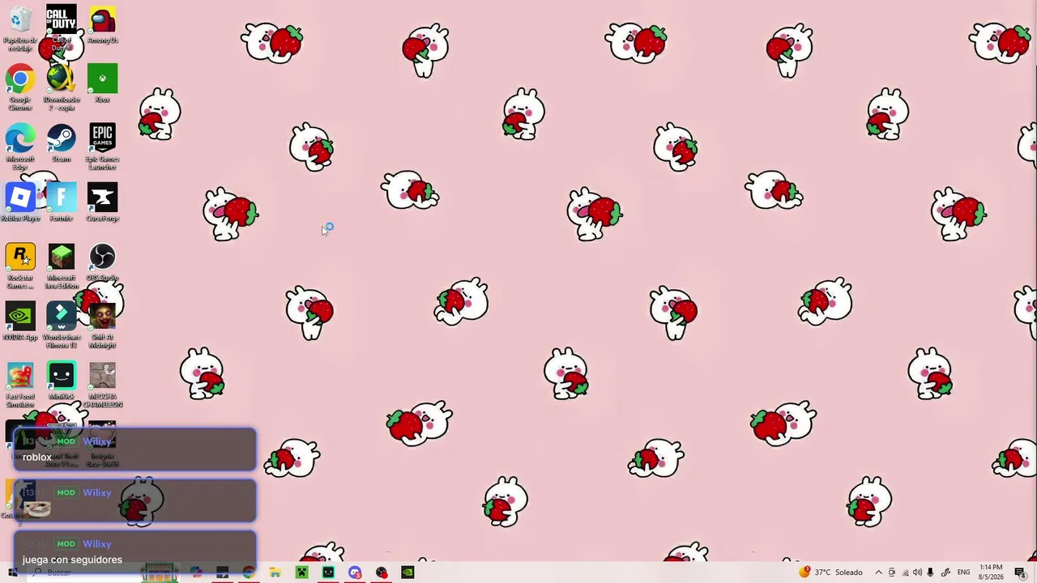Click the microphone icon in the system tray
The width and height of the screenshot is (1037, 583).
930,572
